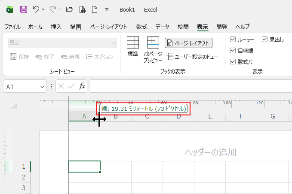Open the redo history dropdown arrow
292x194 pixels.
coord(60,9)
